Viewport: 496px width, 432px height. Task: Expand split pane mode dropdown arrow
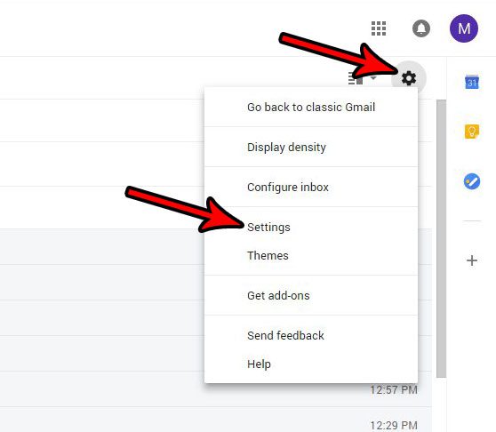(x=373, y=78)
